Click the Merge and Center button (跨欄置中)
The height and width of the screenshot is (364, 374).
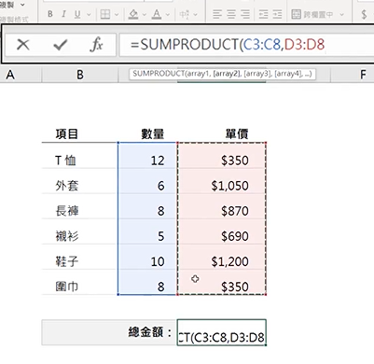point(312,14)
